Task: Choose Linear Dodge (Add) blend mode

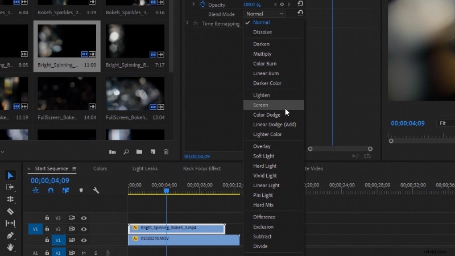Action: [x=274, y=125]
